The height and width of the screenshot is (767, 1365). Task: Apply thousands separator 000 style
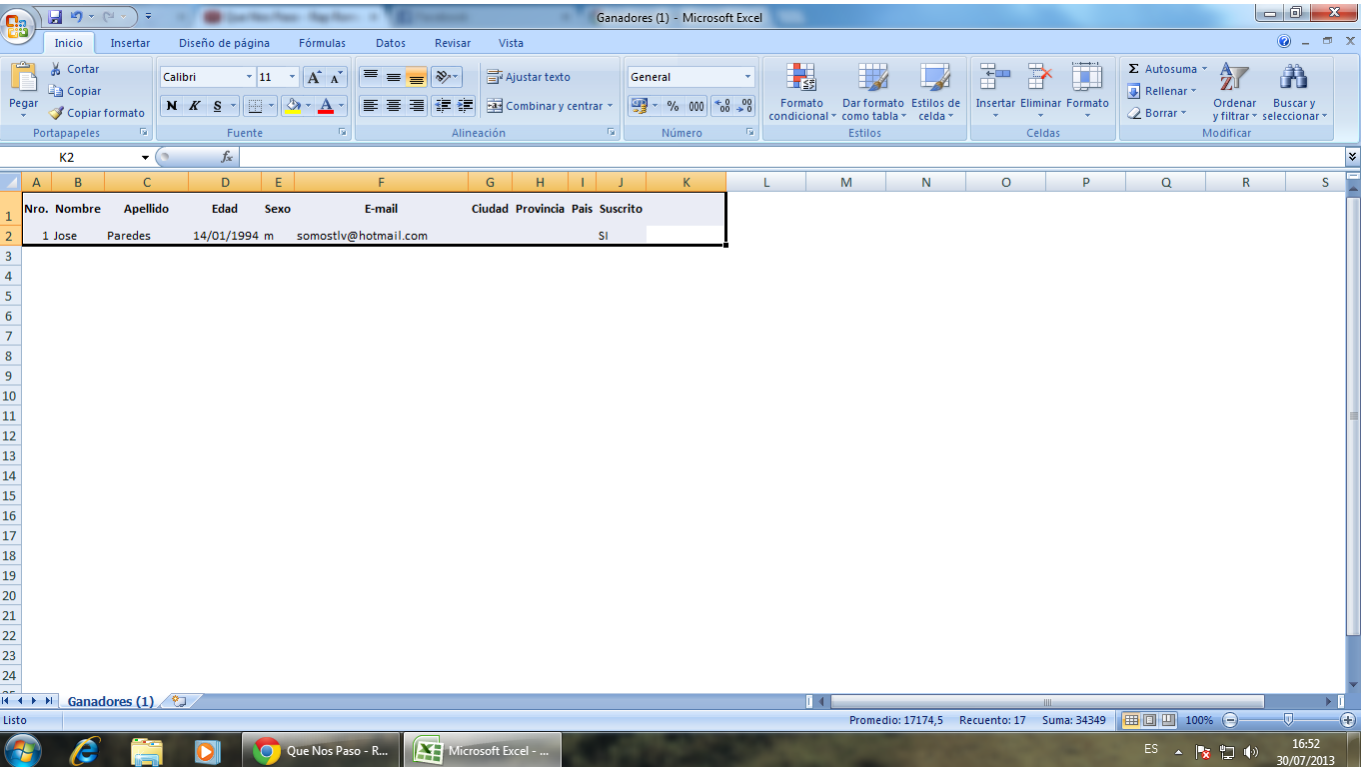pyautogui.click(x=695, y=106)
